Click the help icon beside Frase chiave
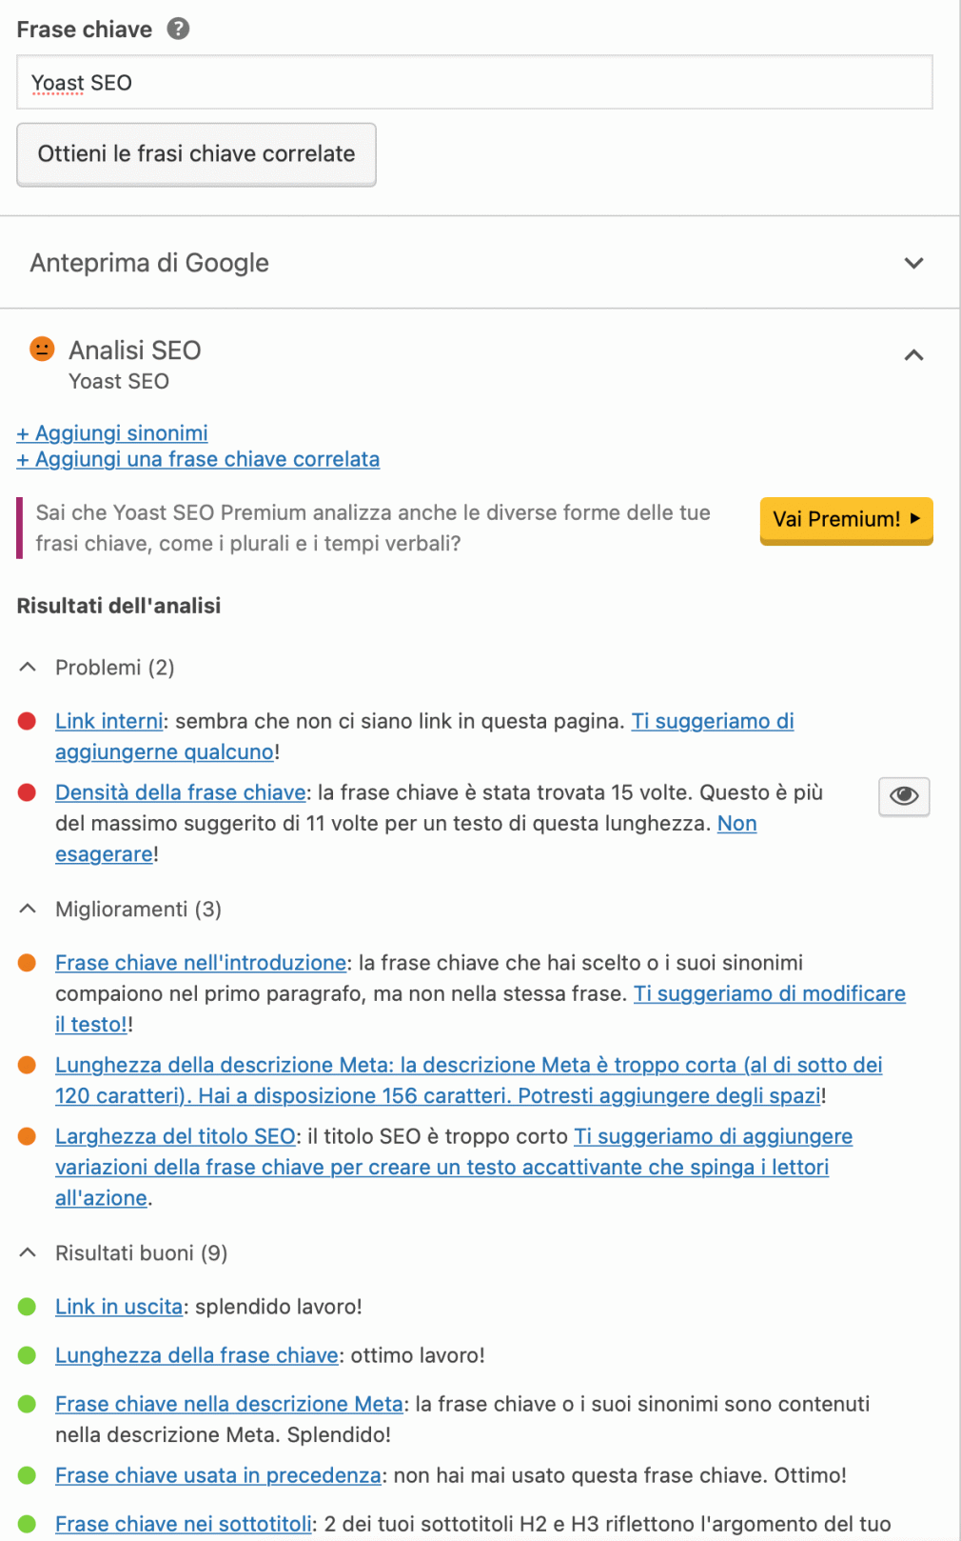Screen dimensions: 961x1541 (178, 29)
